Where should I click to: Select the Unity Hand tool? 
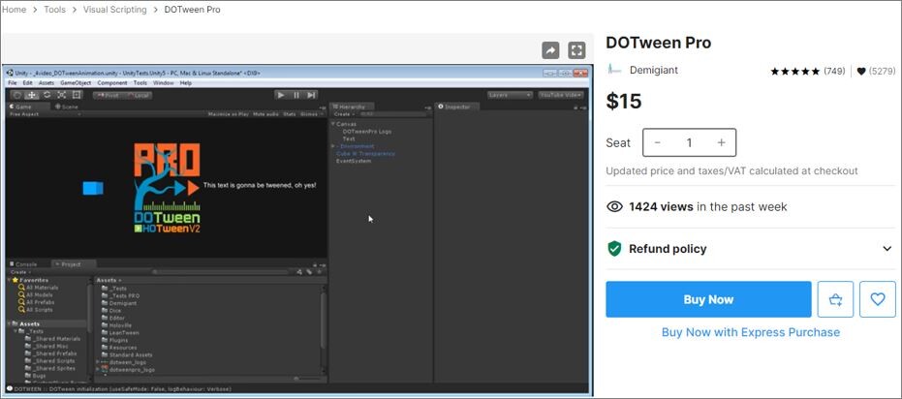point(17,95)
